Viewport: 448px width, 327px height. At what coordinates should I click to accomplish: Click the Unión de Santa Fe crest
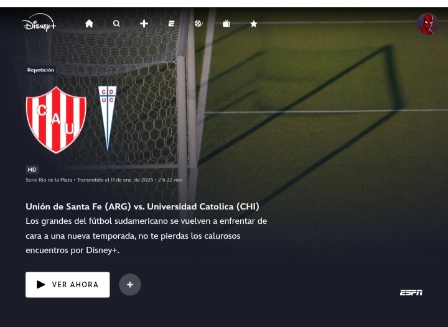[56, 120]
